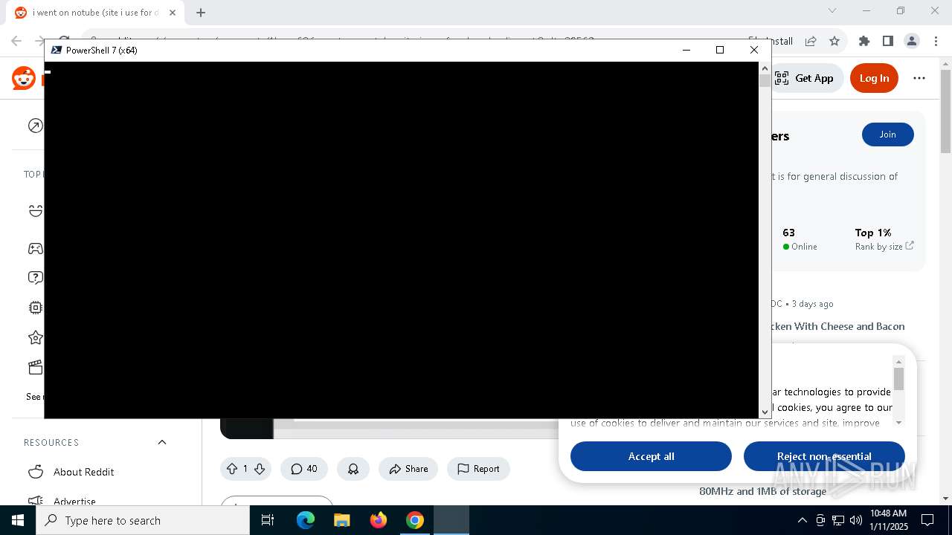Open About Reddit link
952x535 pixels.
click(83, 472)
